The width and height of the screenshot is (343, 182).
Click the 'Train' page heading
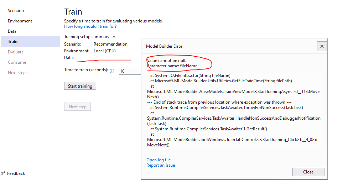(73, 12)
